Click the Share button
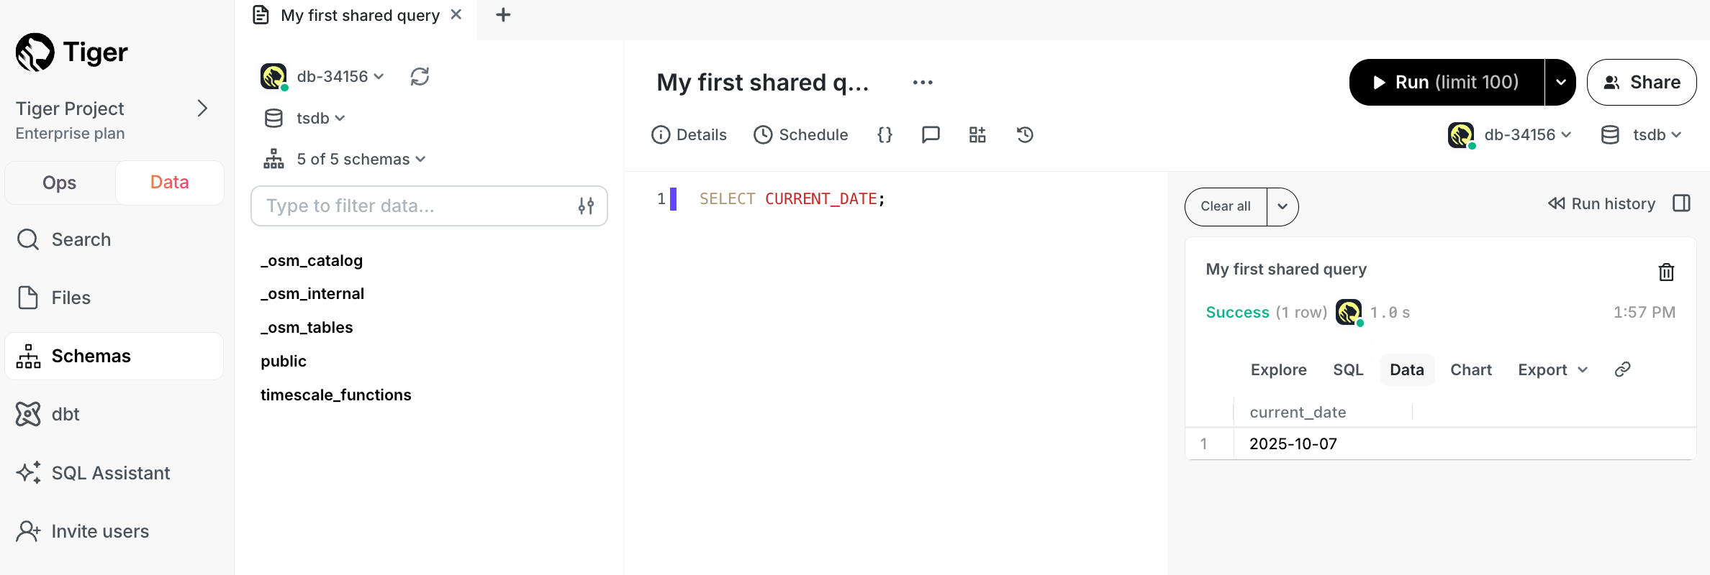 click(x=1642, y=83)
